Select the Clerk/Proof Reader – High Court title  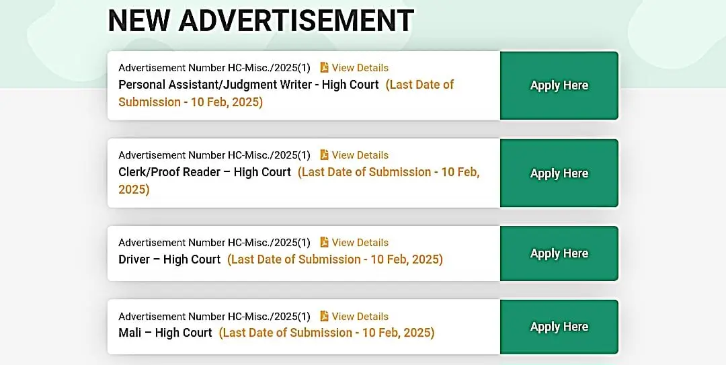pos(204,172)
